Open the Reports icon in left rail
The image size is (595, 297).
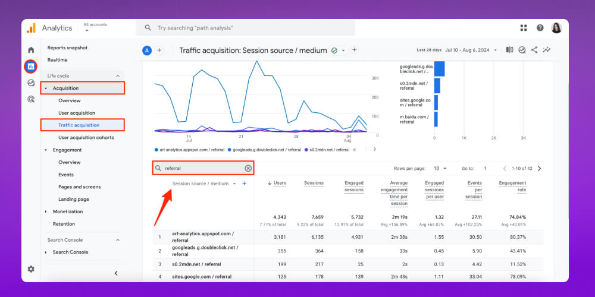(31, 67)
